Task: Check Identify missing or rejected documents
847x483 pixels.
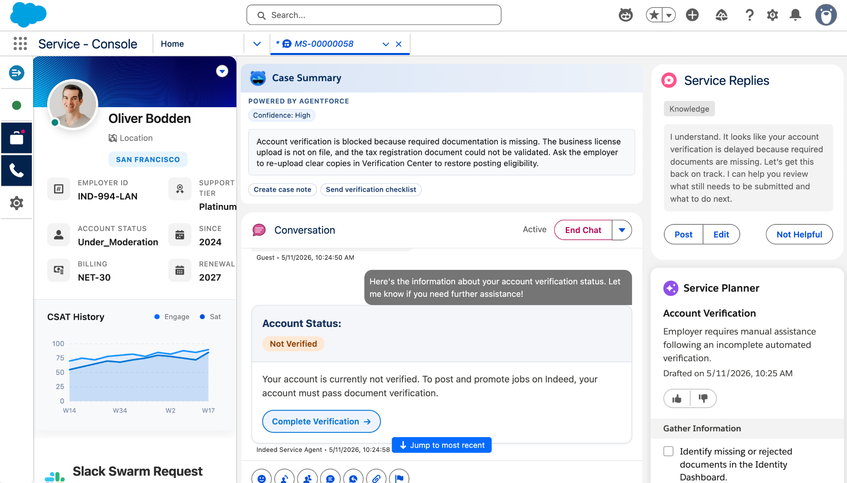Action: tap(668, 451)
